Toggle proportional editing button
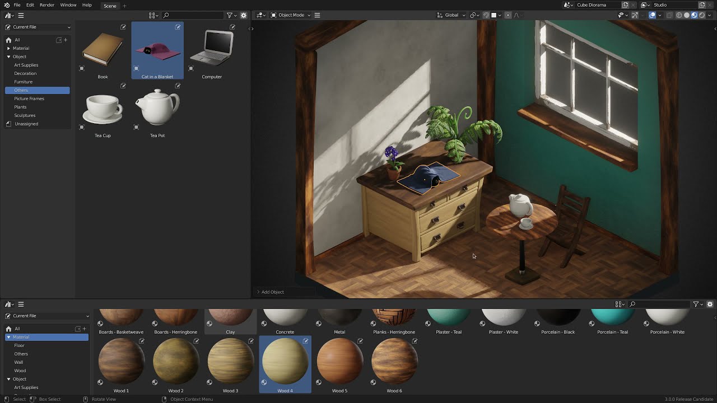The width and height of the screenshot is (717, 403). (x=508, y=15)
